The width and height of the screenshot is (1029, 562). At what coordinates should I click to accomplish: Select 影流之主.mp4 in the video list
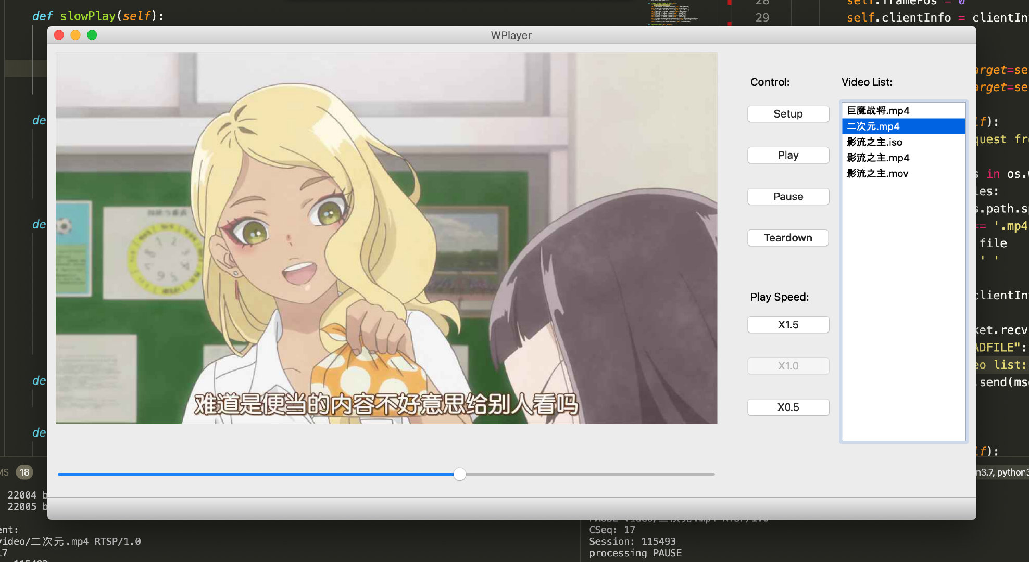point(903,158)
